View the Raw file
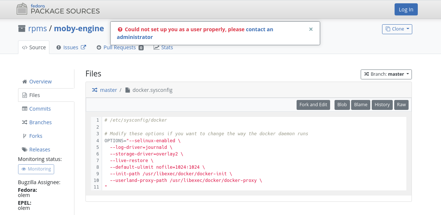 [x=401, y=105]
